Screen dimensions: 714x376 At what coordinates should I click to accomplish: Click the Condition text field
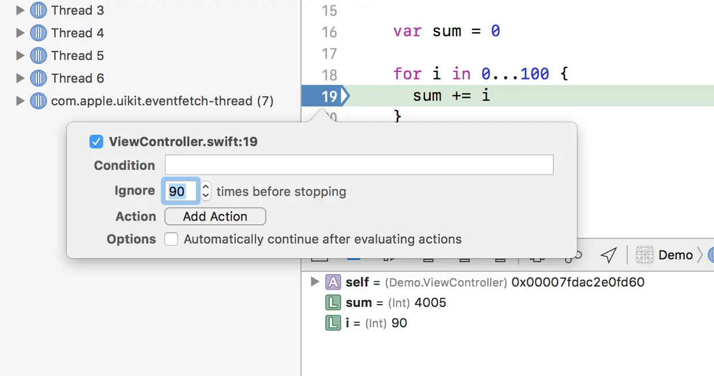(x=359, y=165)
